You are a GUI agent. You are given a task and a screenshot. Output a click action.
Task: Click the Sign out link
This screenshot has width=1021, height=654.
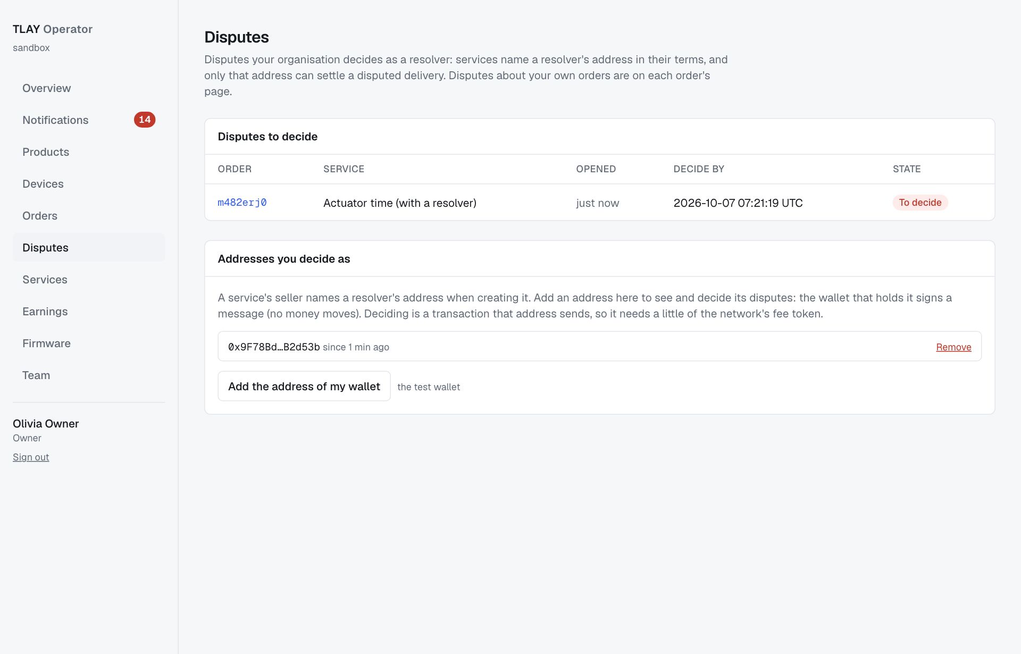coord(31,457)
